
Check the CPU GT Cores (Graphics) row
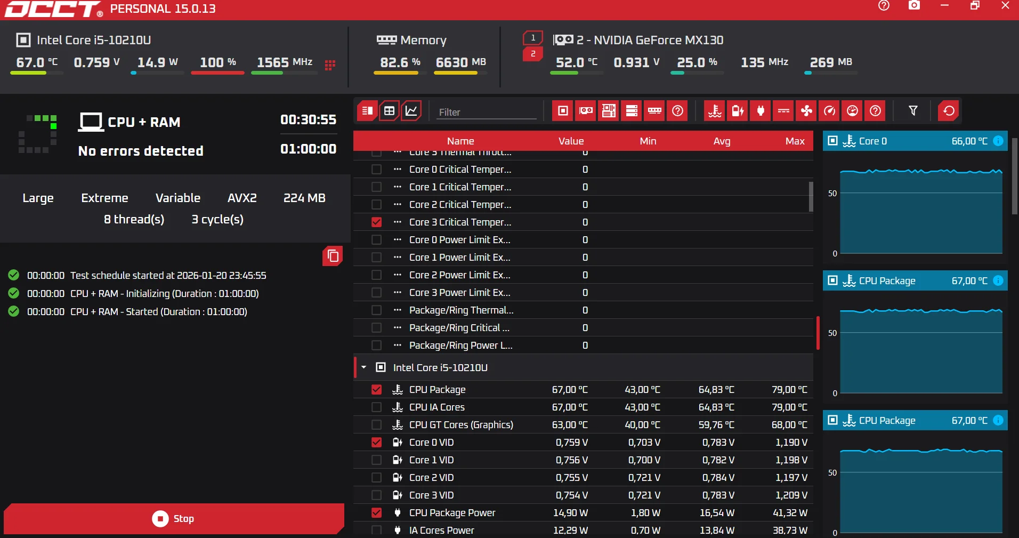point(376,425)
